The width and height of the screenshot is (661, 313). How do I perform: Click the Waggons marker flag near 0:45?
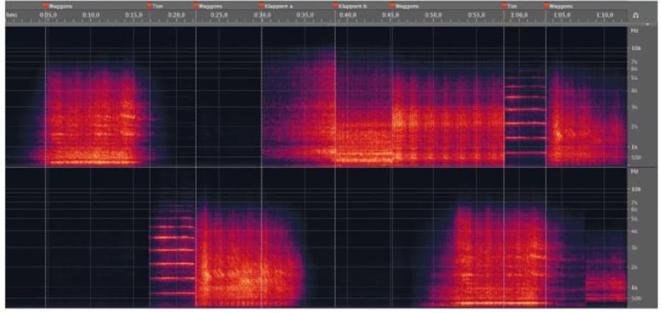click(393, 6)
